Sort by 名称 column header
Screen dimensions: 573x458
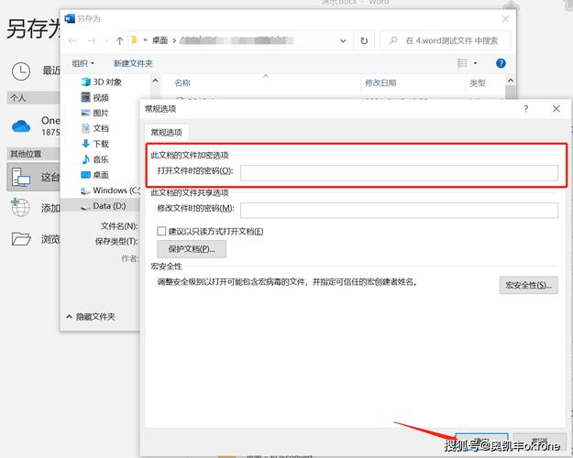182,83
